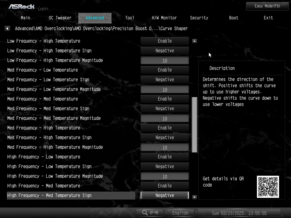Open the H/W Monitor tab

[164, 18]
